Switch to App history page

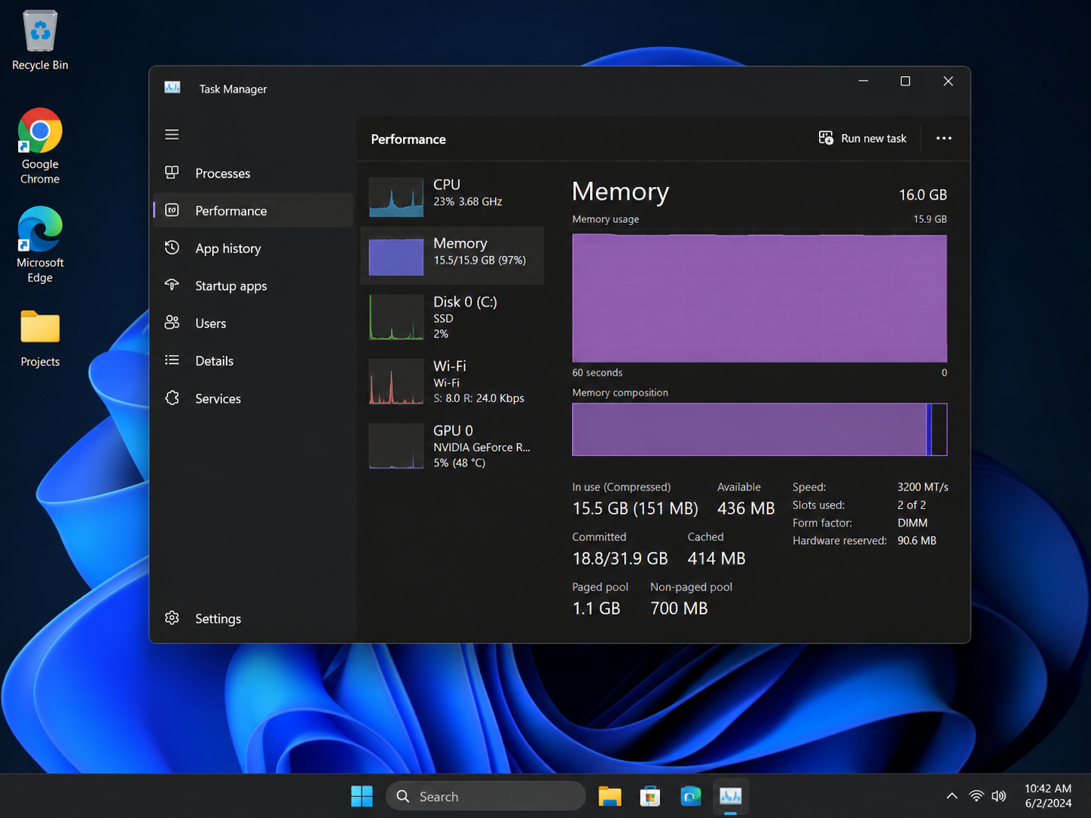(253, 249)
